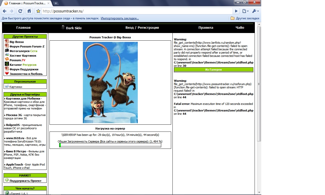Open the Каталог Ресурсов link

click(23, 65)
